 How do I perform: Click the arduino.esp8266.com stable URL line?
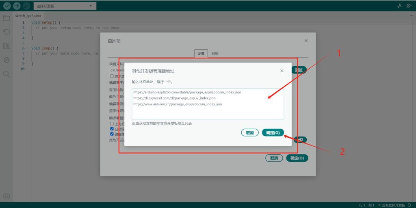(x=187, y=92)
